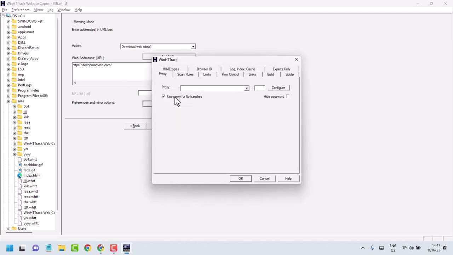453x255 pixels.
Task: Select the kkk folder in tree
Action: coord(26,117)
